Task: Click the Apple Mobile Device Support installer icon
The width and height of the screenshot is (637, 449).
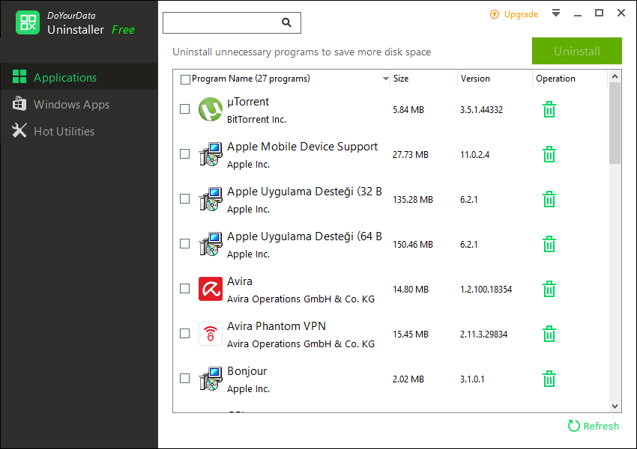Action: pyautogui.click(x=211, y=154)
